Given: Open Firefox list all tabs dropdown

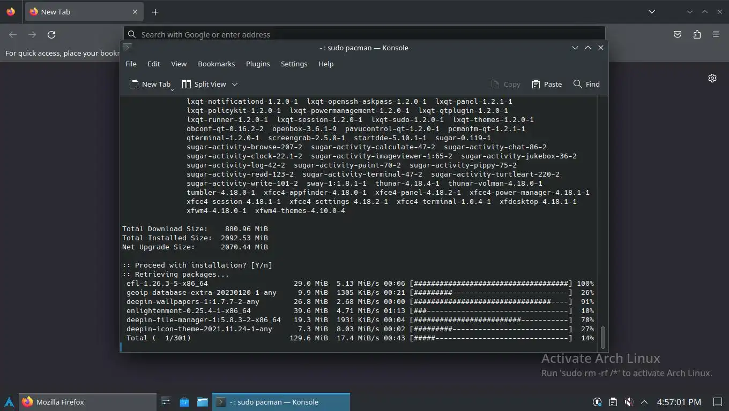Looking at the screenshot, I should (651, 12).
